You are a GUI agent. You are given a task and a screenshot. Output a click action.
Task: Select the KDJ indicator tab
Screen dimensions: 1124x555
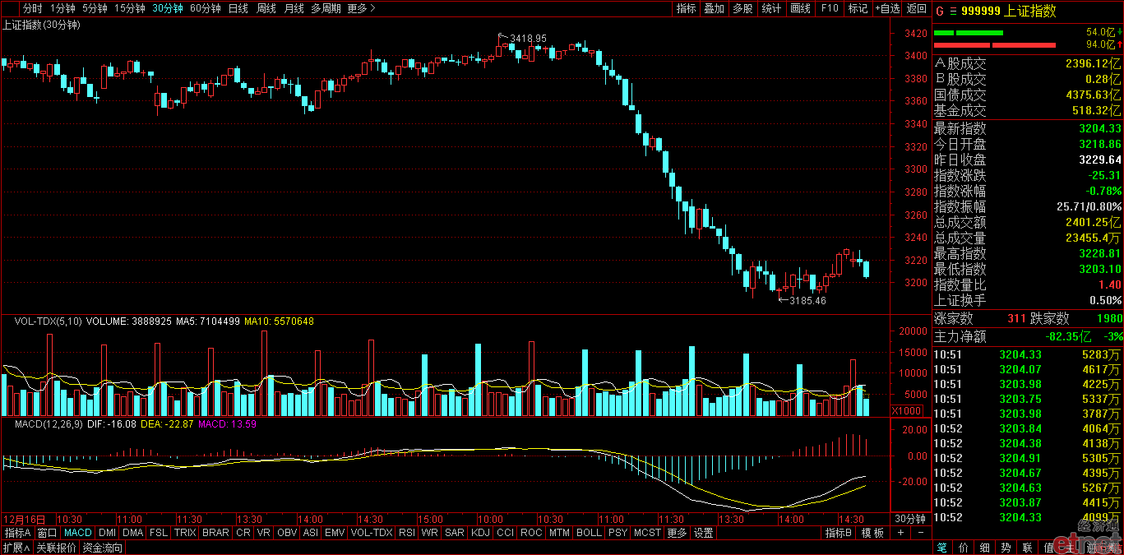point(480,533)
